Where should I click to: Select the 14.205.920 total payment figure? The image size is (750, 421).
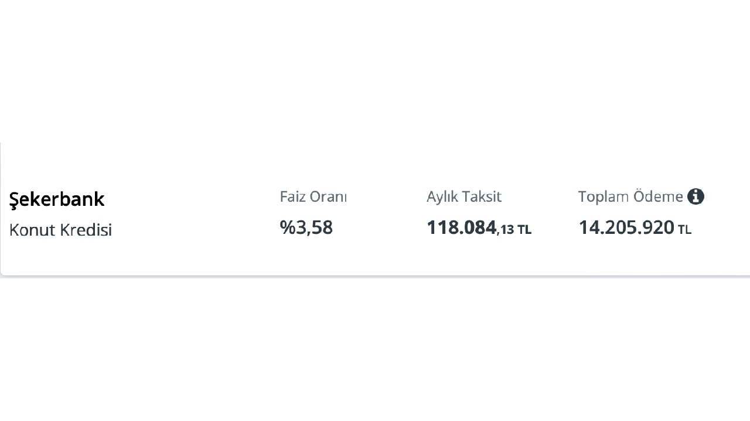coord(626,227)
